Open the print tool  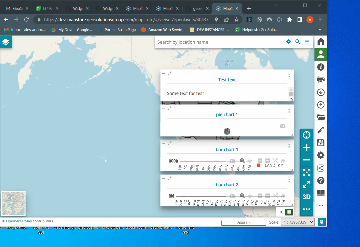(x=321, y=79)
